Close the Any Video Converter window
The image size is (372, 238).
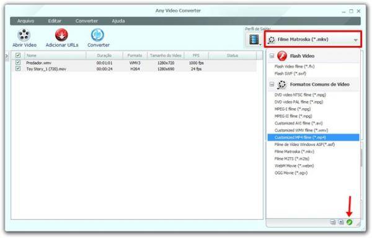[x=359, y=11]
